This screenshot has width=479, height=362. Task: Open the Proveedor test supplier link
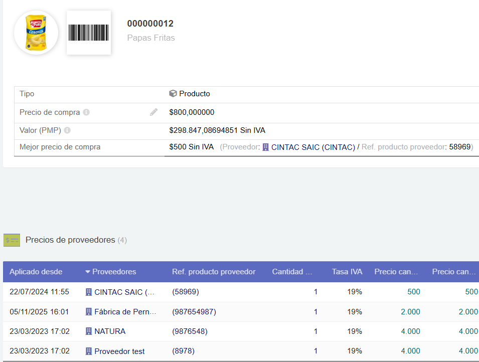119,351
